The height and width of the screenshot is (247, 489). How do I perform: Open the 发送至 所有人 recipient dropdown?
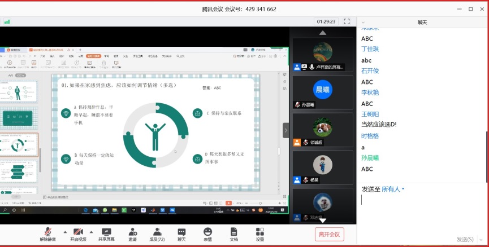click(393, 189)
